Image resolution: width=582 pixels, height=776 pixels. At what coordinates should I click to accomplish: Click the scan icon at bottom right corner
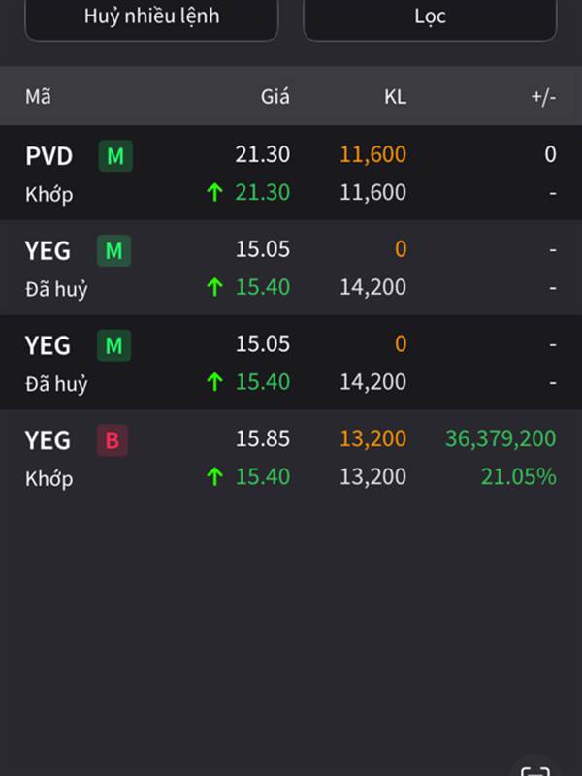point(535,769)
